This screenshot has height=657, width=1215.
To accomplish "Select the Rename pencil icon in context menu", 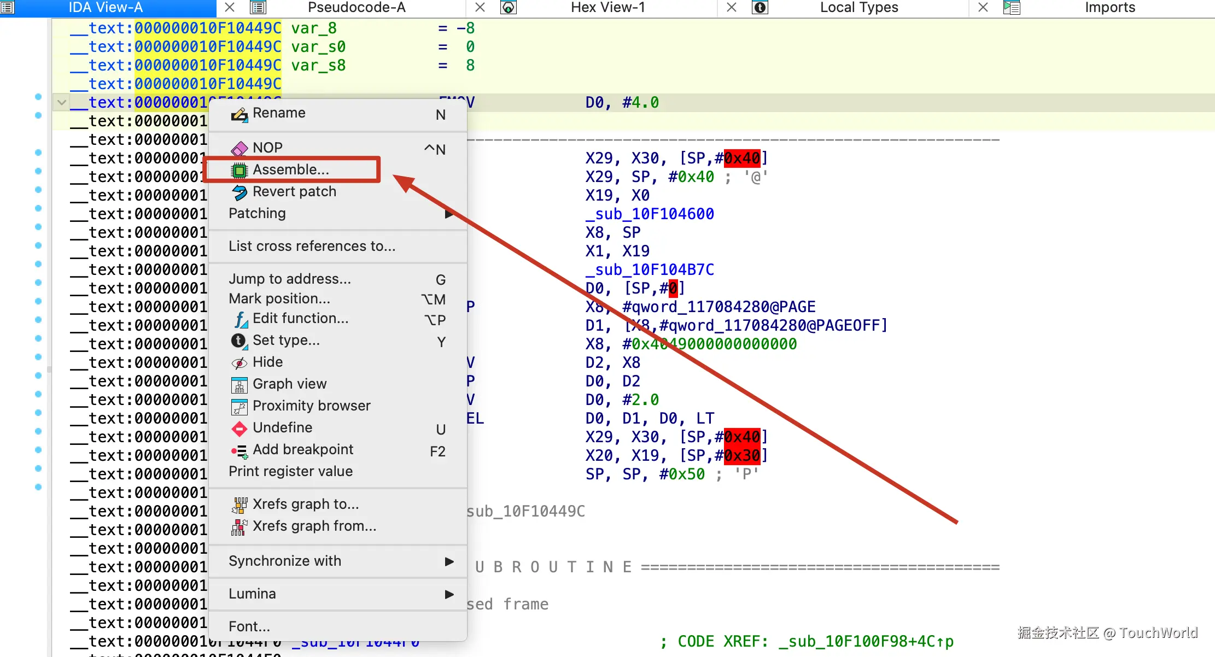I will pyautogui.click(x=240, y=114).
